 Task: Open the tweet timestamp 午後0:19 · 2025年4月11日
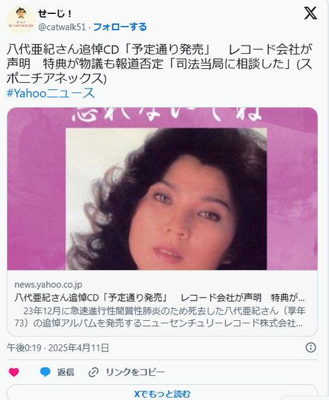pyautogui.click(x=58, y=347)
